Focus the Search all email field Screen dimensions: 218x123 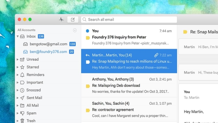[x=129, y=20]
